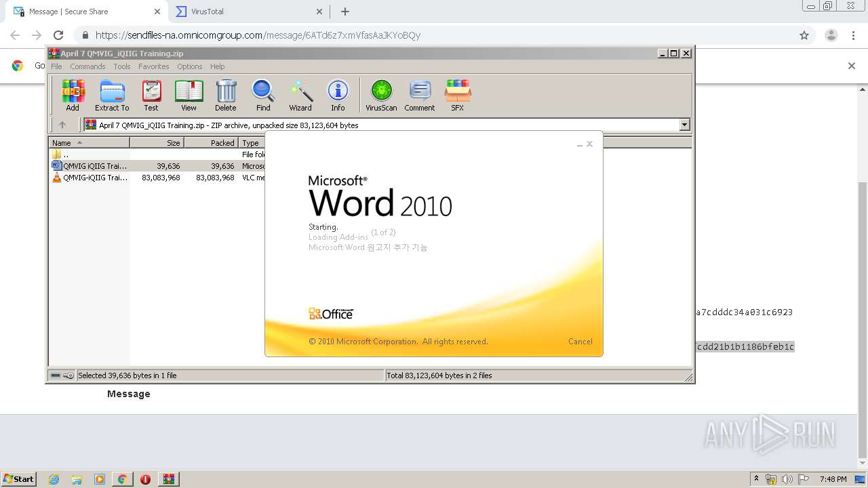This screenshot has height=488, width=868.
Task: Switch to Message | Secure Share tab
Action: (x=87, y=12)
